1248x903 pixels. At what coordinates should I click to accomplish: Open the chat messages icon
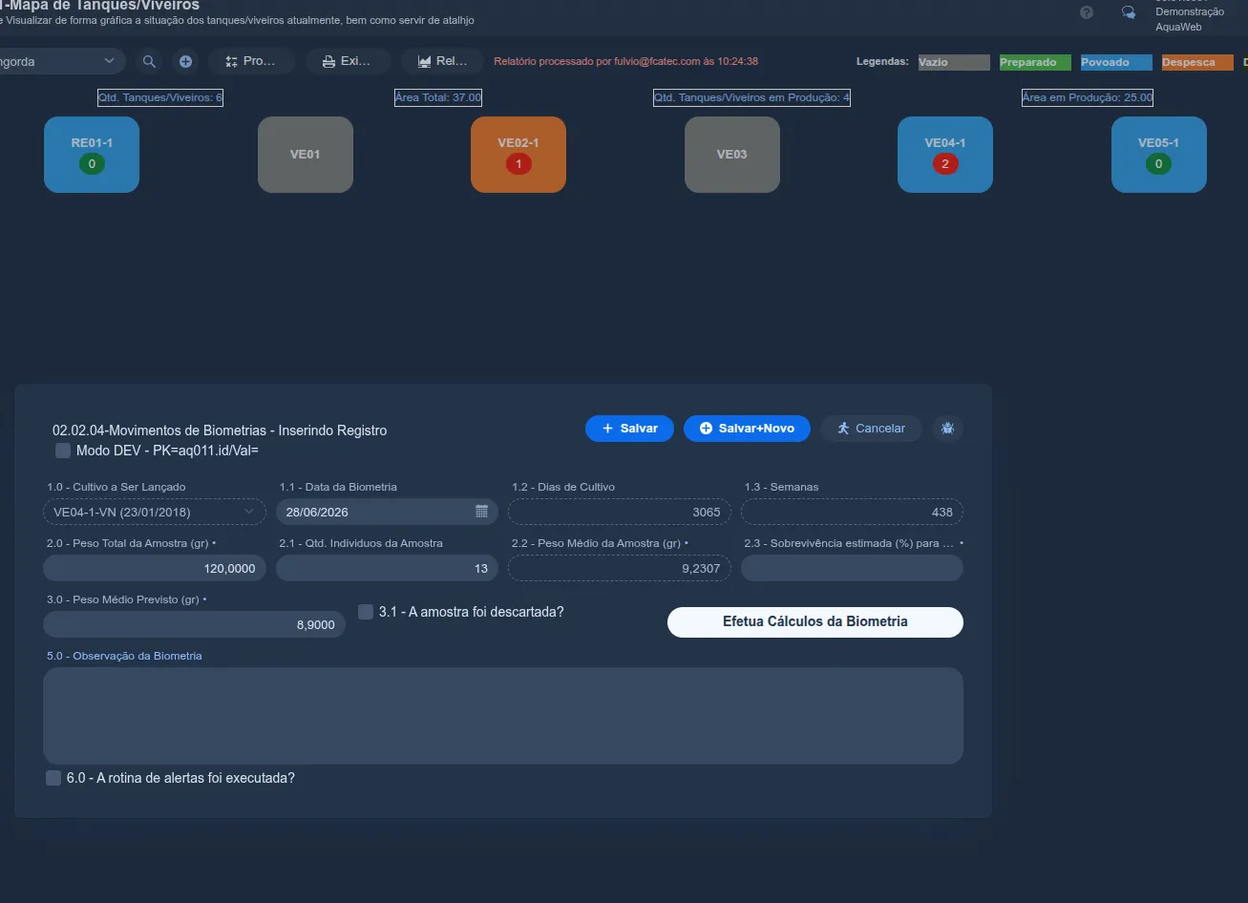1129,12
